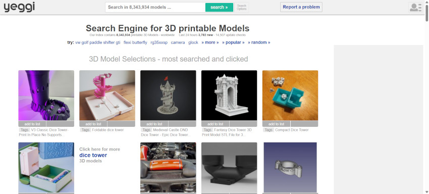
Task: Show Tags for Fantasy Dice Tower
Action: pos(207,130)
